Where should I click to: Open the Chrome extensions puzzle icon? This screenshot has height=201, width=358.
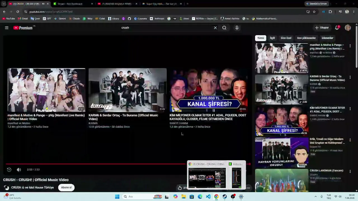(x=330, y=12)
